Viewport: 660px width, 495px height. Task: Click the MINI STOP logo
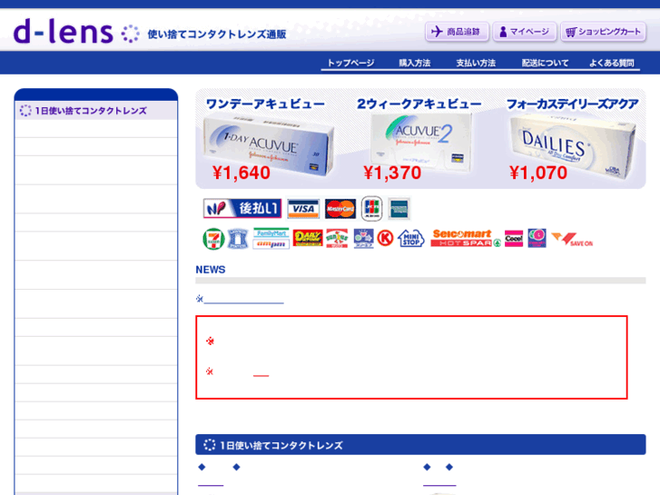(411, 239)
